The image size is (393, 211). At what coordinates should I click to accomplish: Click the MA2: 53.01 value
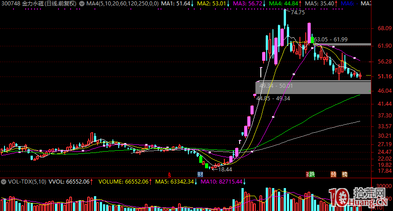click(x=211, y=4)
